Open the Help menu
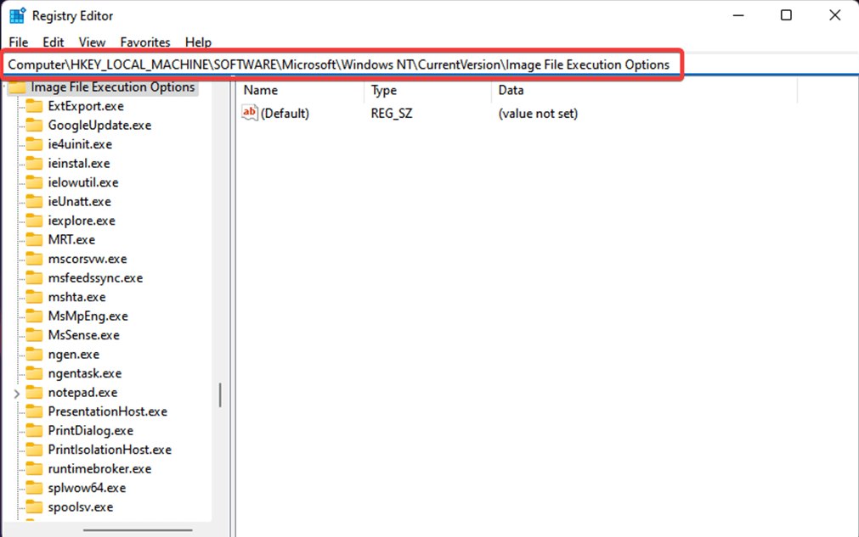The width and height of the screenshot is (859, 537). point(198,42)
